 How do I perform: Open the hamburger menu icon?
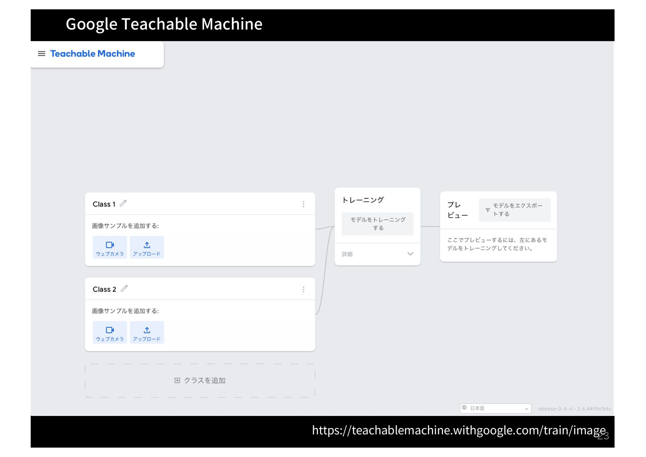click(41, 54)
